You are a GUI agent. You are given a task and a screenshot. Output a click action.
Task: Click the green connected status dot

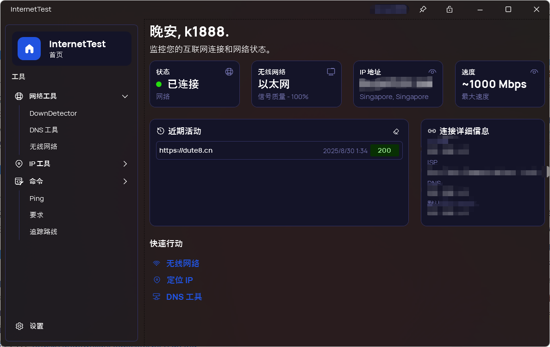point(159,84)
